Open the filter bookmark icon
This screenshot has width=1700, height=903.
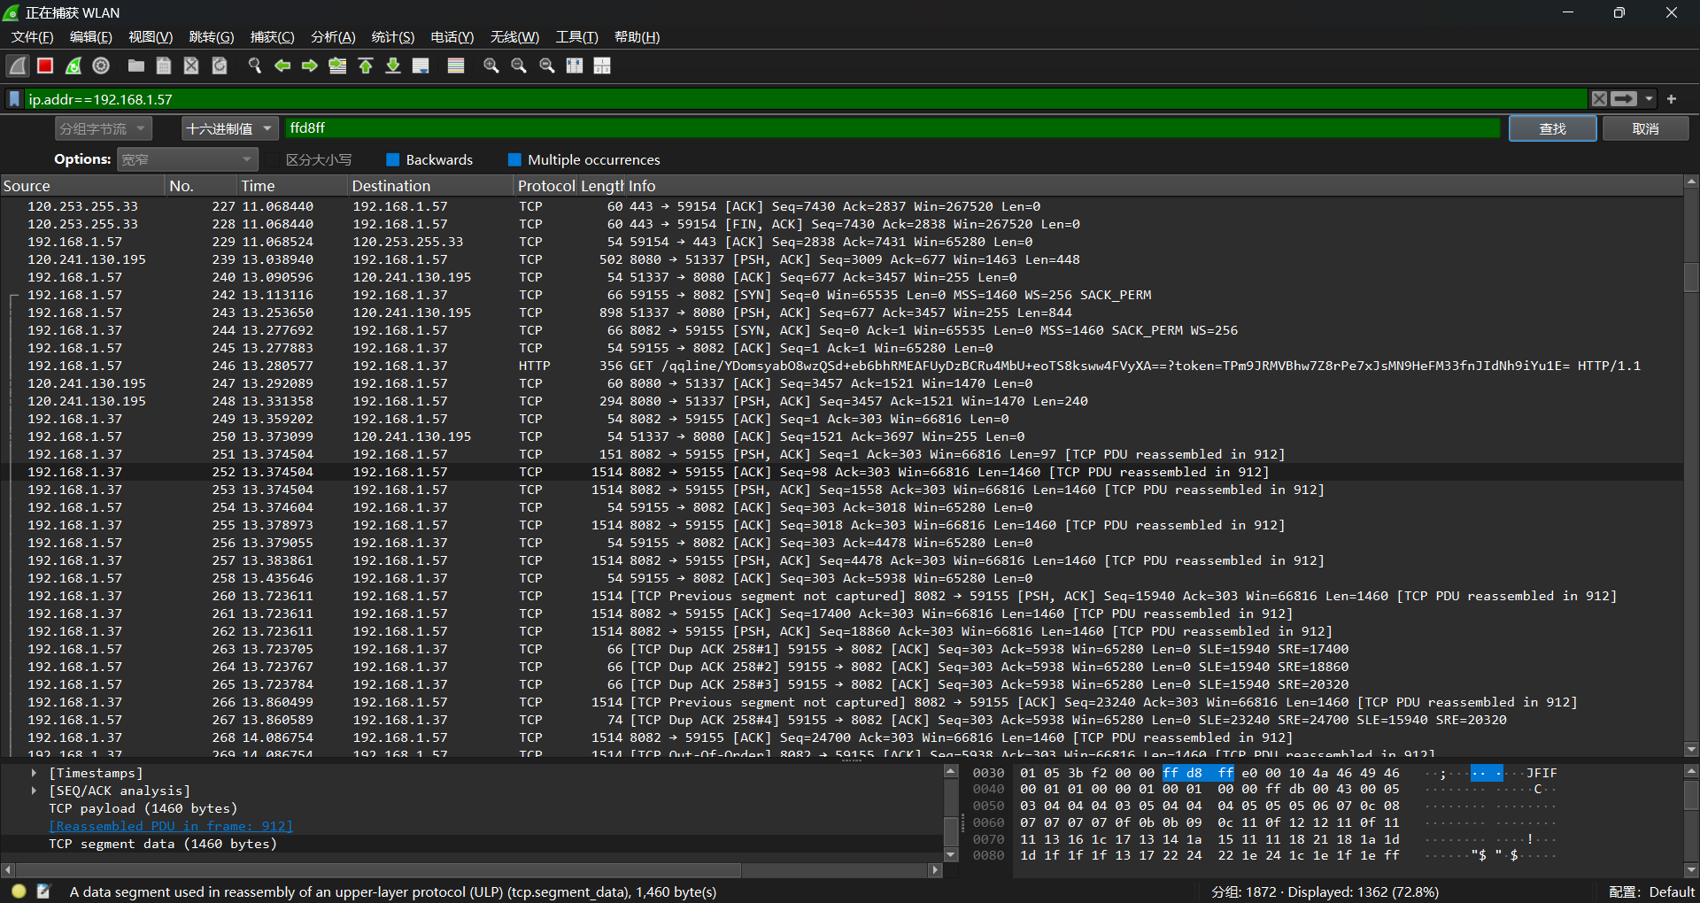tap(14, 99)
